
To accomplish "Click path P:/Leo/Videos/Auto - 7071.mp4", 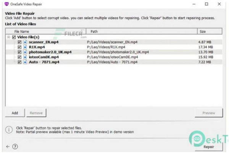I will [112, 62].
